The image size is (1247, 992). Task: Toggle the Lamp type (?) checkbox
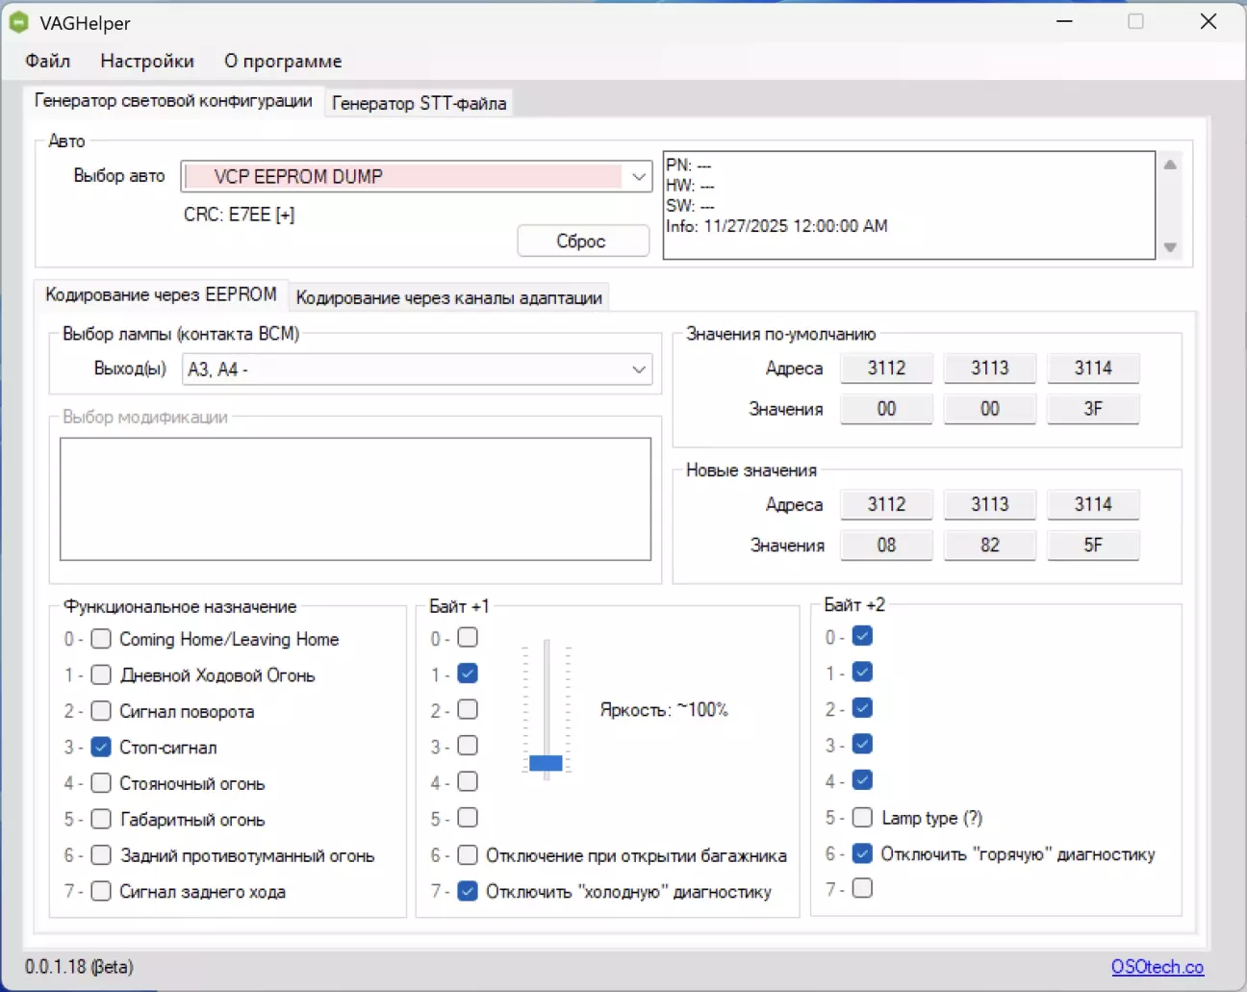point(862,817)
